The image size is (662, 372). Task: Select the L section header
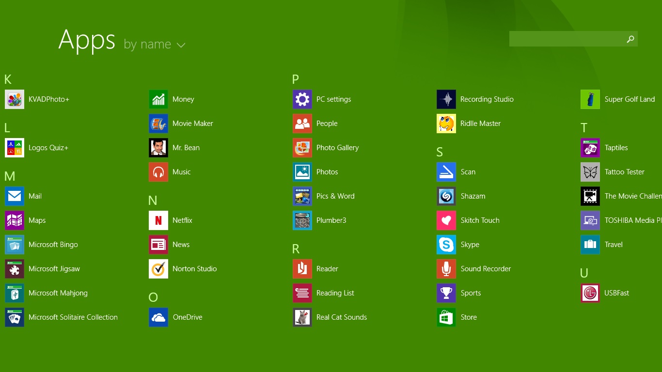point(7,128)
